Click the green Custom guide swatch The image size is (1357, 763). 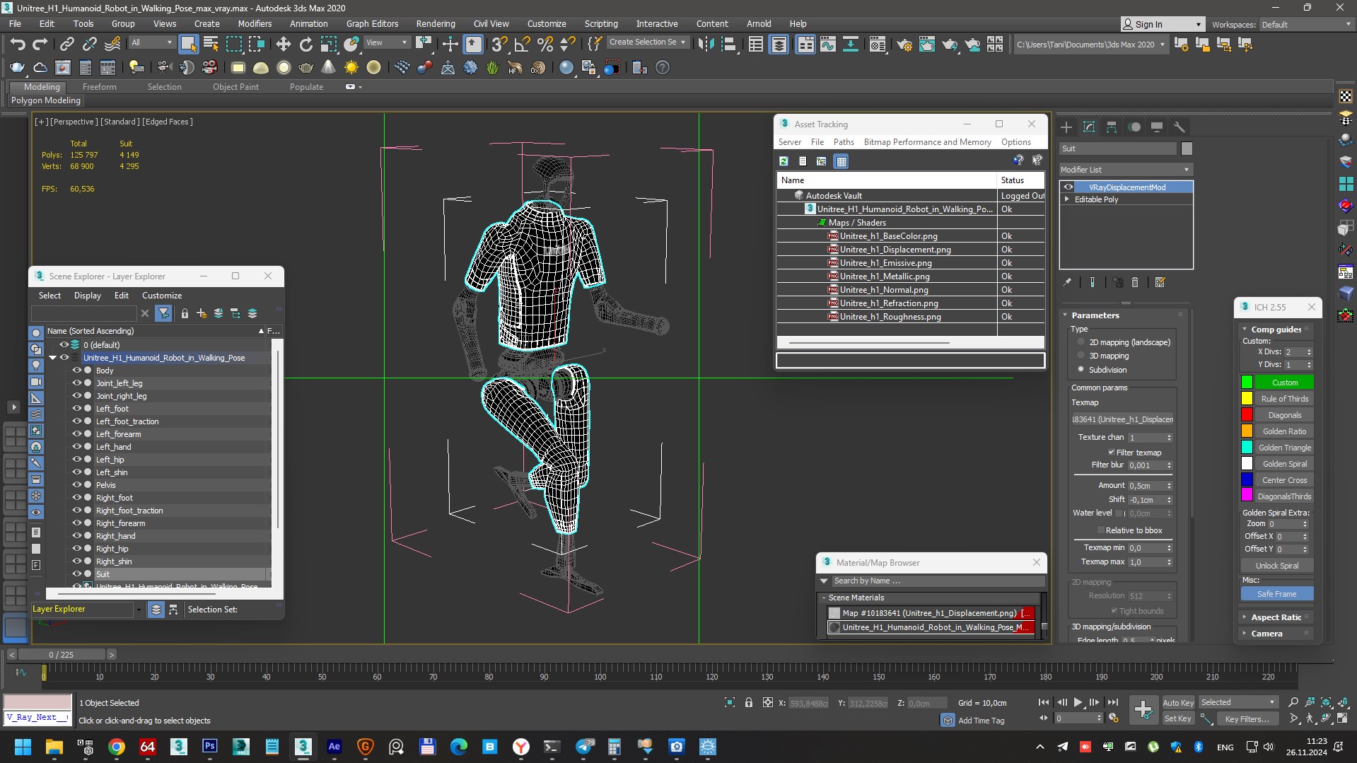coord(1247,383)
